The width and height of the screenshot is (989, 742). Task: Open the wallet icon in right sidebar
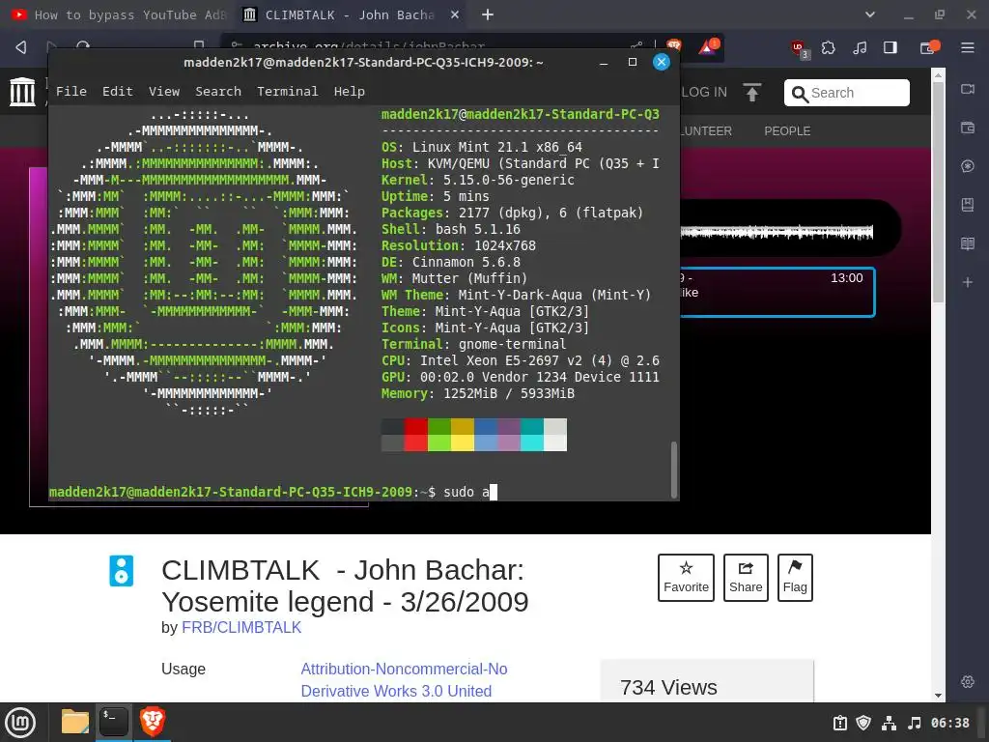[x=968, y=128]
